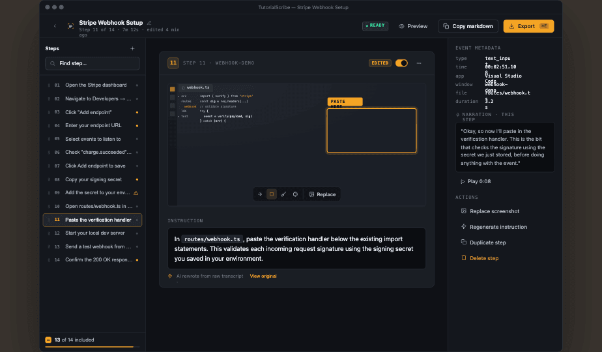Click the routes/webhook.ts file value
This screenshot has height=352, width=602.
(x=507, y=95)
